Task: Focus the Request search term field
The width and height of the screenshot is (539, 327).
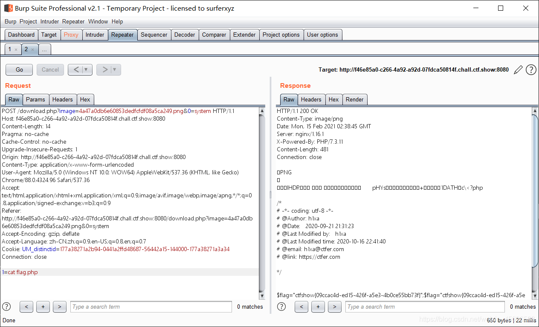Action: click(151, 307)
